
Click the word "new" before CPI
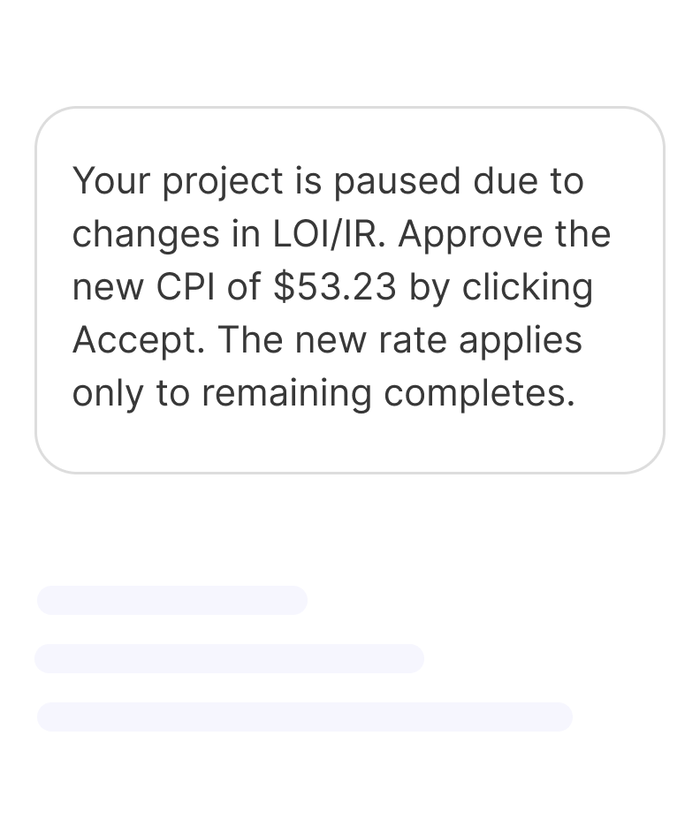[104, 288]
